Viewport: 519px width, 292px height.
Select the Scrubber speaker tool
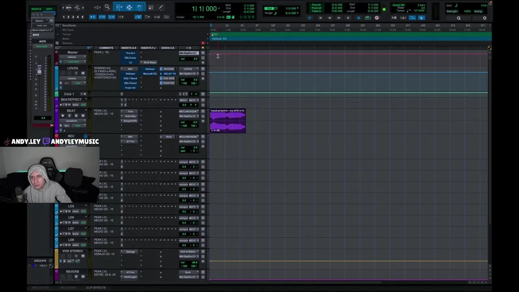coord(151,7)
